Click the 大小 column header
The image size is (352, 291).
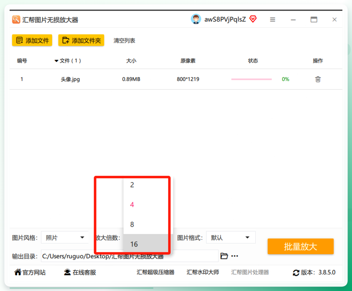[131, 61]
